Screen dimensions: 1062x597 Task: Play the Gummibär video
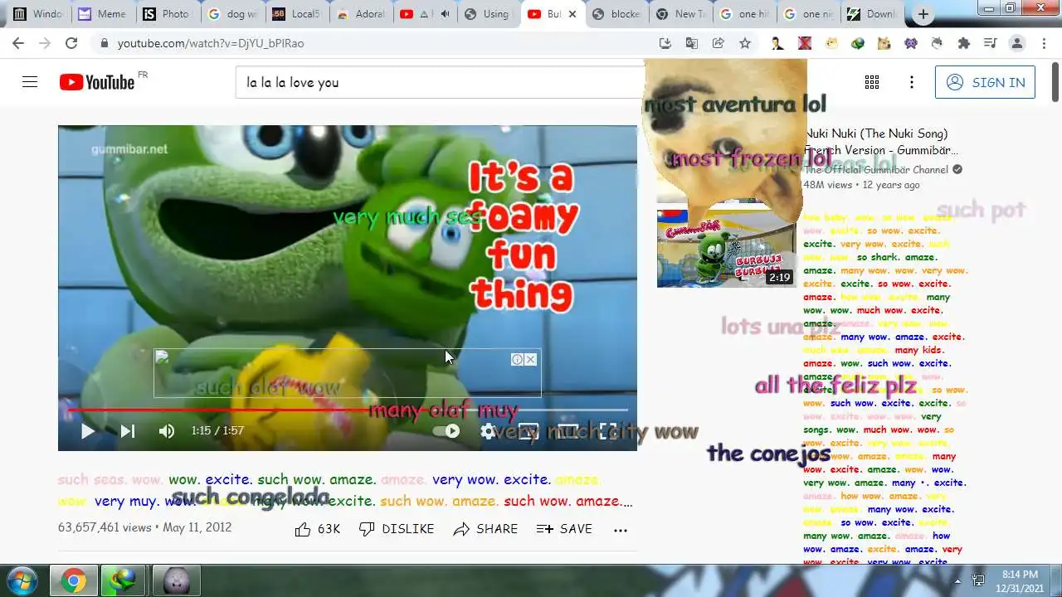87,431
